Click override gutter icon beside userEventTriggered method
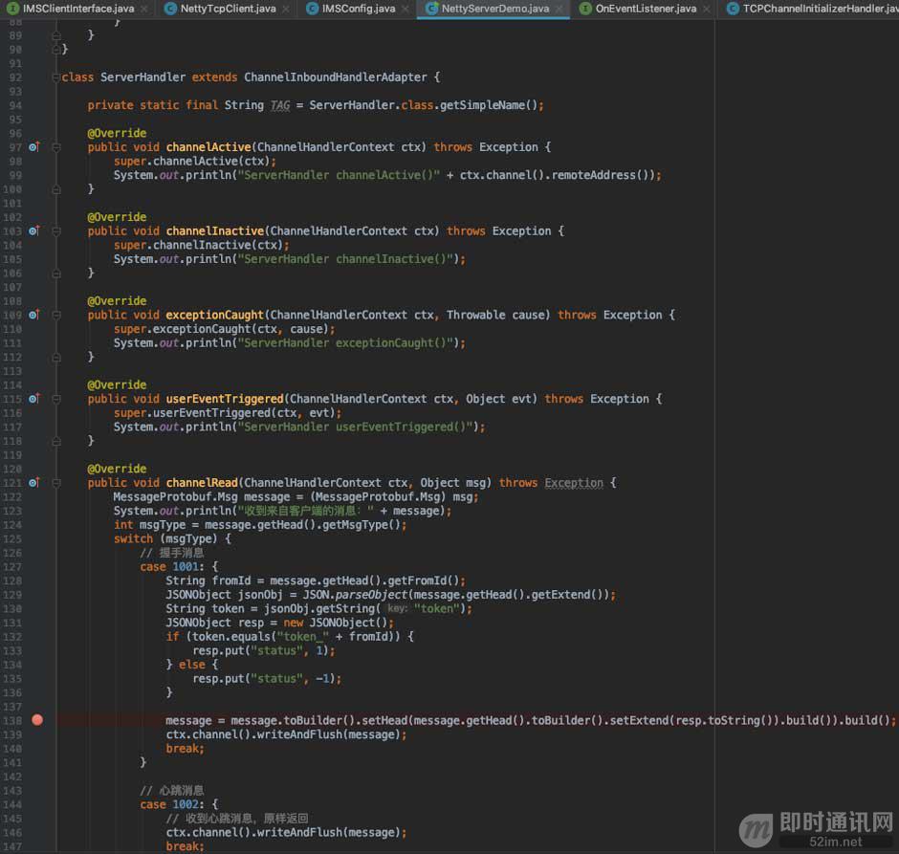Screen dimensions: 899x854 coord(34,399)
